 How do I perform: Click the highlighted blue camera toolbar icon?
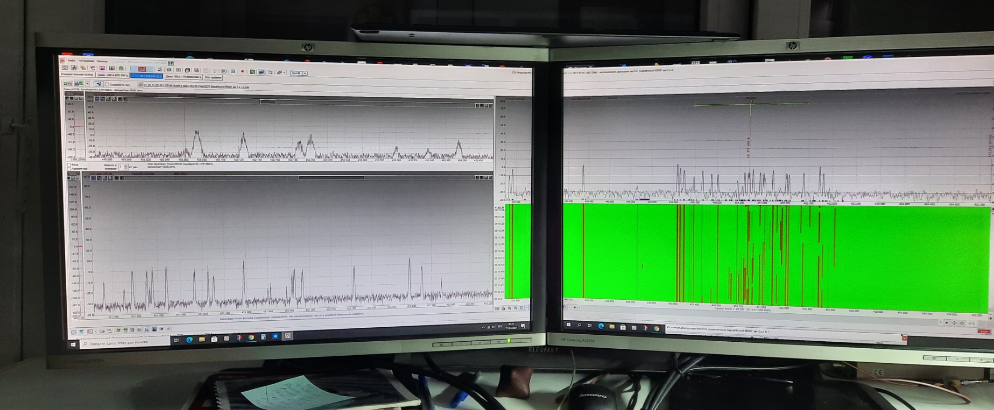(262, 72)
